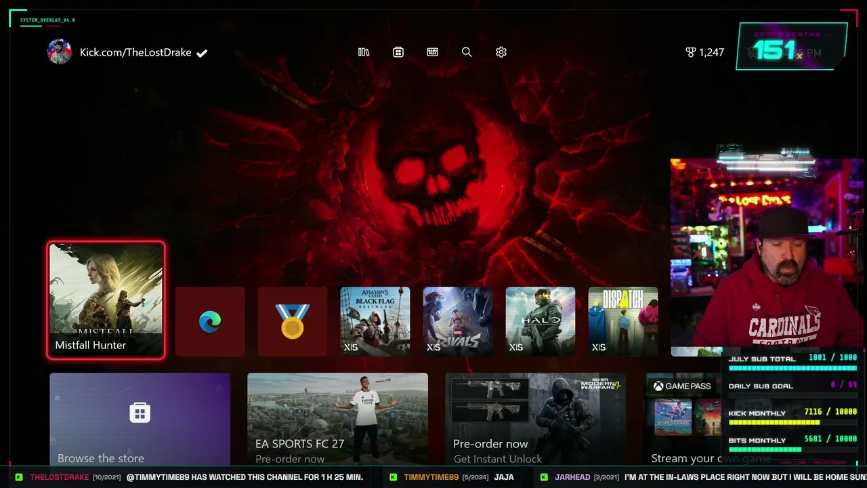The image size is (867, 488).
Task: Click the '5681 / 10000' bits monthly value
Action: 830,439
